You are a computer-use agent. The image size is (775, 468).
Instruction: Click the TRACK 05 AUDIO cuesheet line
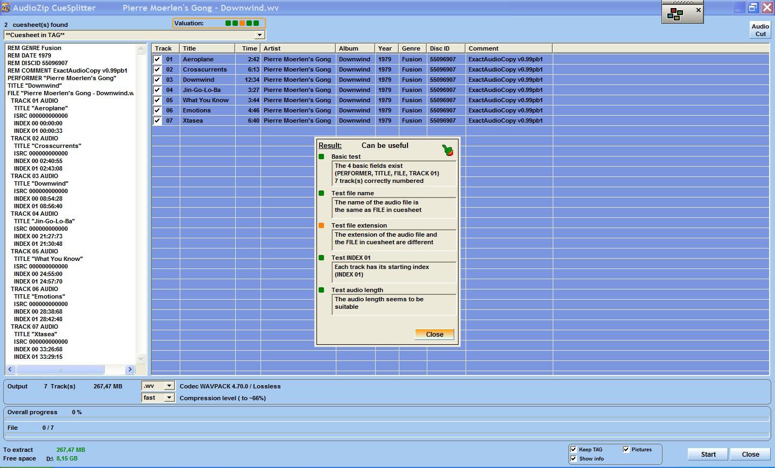(34, 251)
